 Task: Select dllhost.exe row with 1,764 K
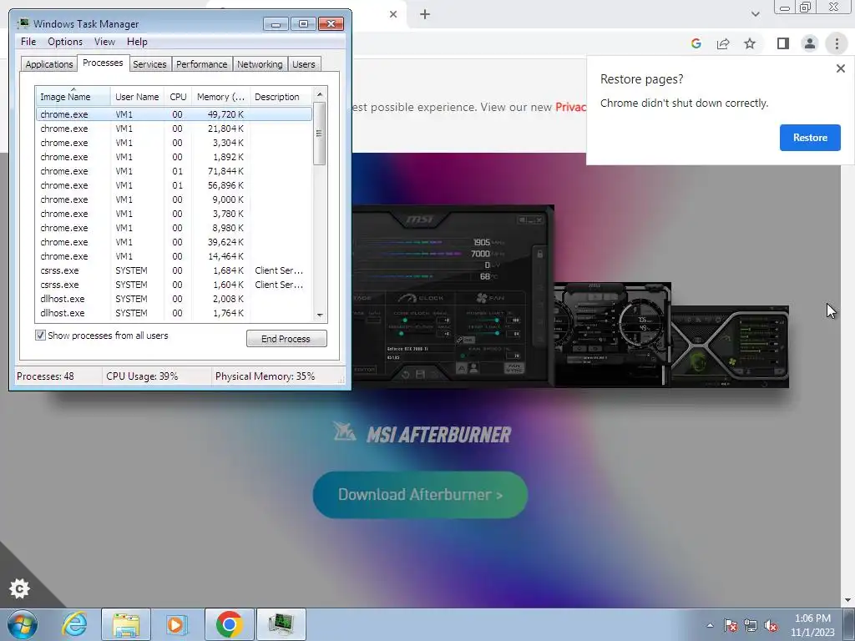(174, 313)
